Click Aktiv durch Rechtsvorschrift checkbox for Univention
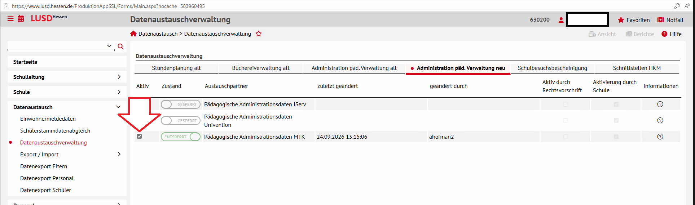 (566, 121)
